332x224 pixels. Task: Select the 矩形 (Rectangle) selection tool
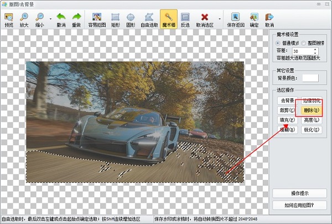[x=116, y=19]
